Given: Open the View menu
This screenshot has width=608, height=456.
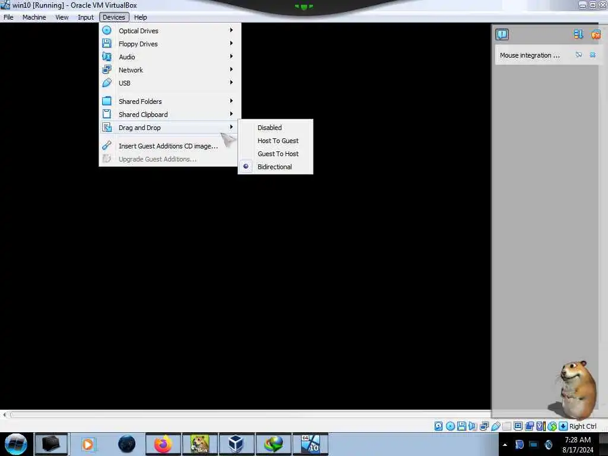Looking at the screenshot, I should 62,17.
